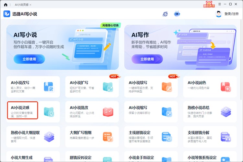243x162 pixels.
Task: Open 剧情反转设定 card
Action: click(92, 156)
